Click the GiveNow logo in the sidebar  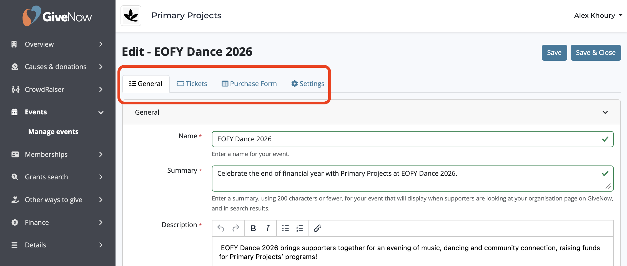pyautogui.click(x=57, y=16)
